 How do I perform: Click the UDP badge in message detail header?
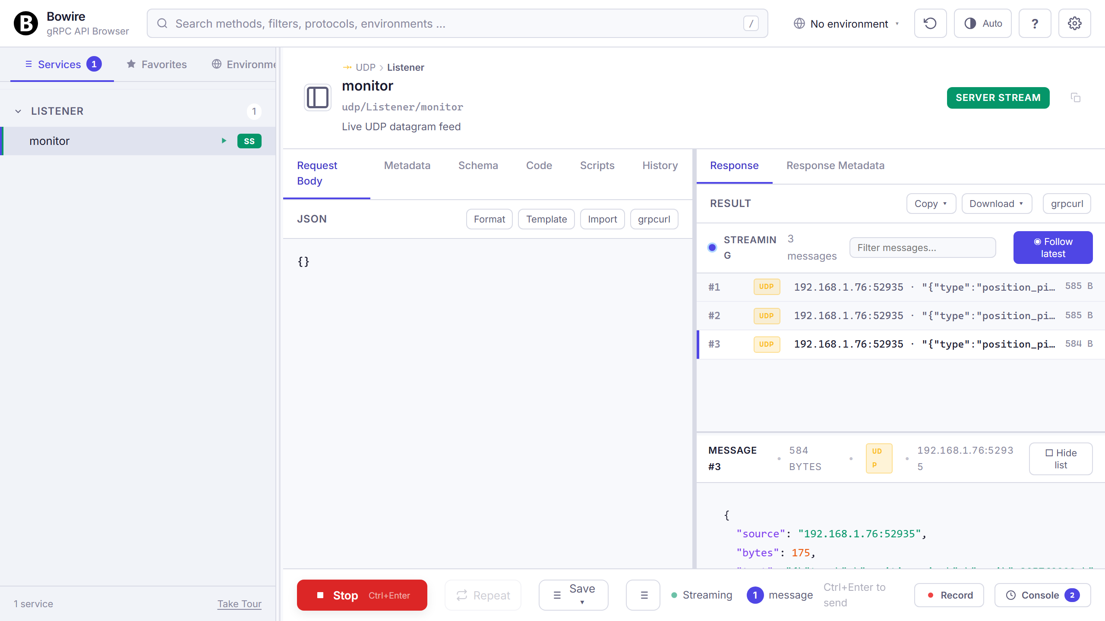(879, 458)
